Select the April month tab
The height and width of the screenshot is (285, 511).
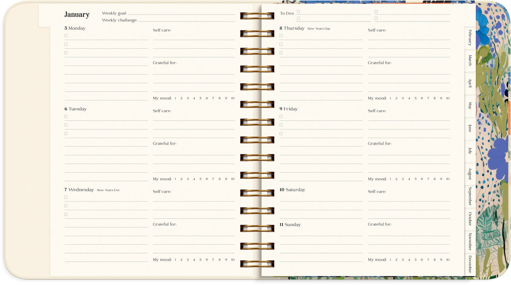pyautogui.click(x=470, y=83)
